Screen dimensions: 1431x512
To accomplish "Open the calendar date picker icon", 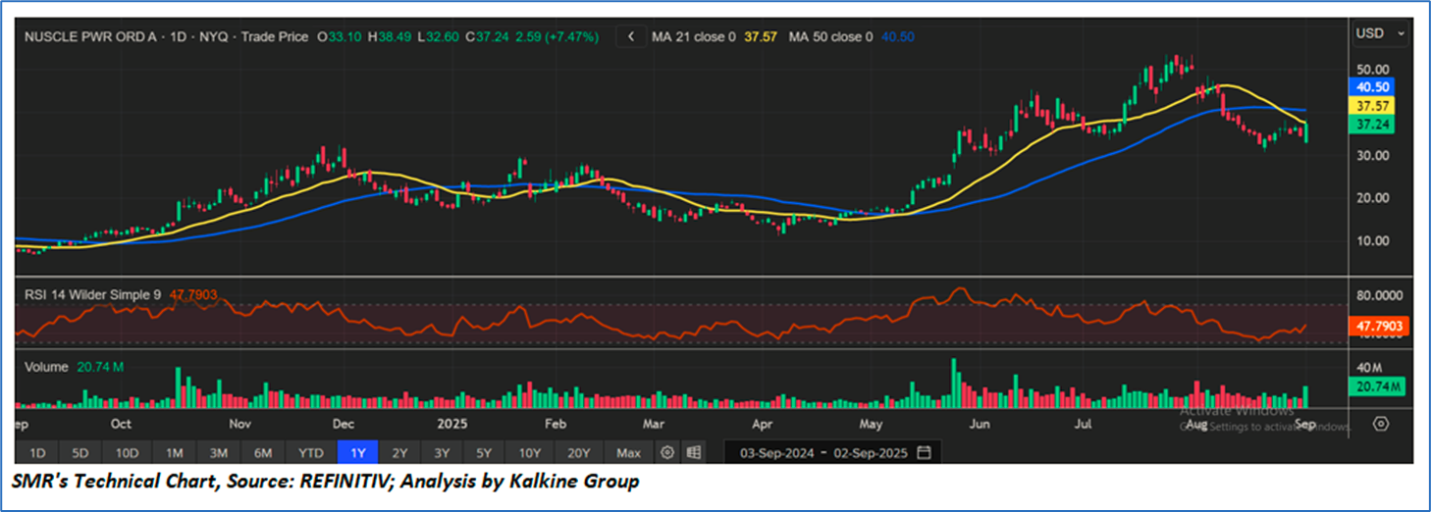I will click(x=924, y=452).
